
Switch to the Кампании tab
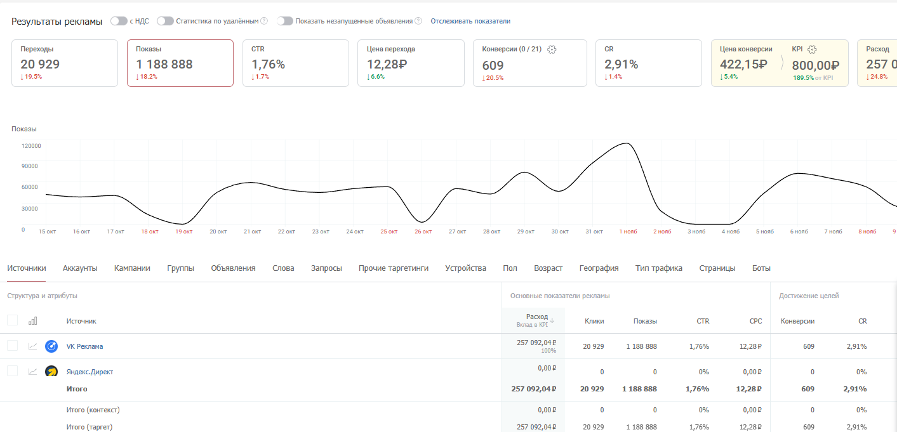(x=132, y=268)
